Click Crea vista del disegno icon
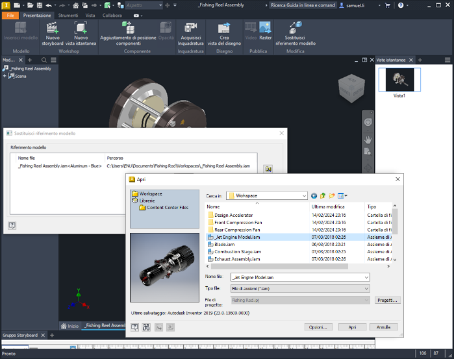Image resolution: width=454 pixels, height=359 pixels. [x=224, y=28]
